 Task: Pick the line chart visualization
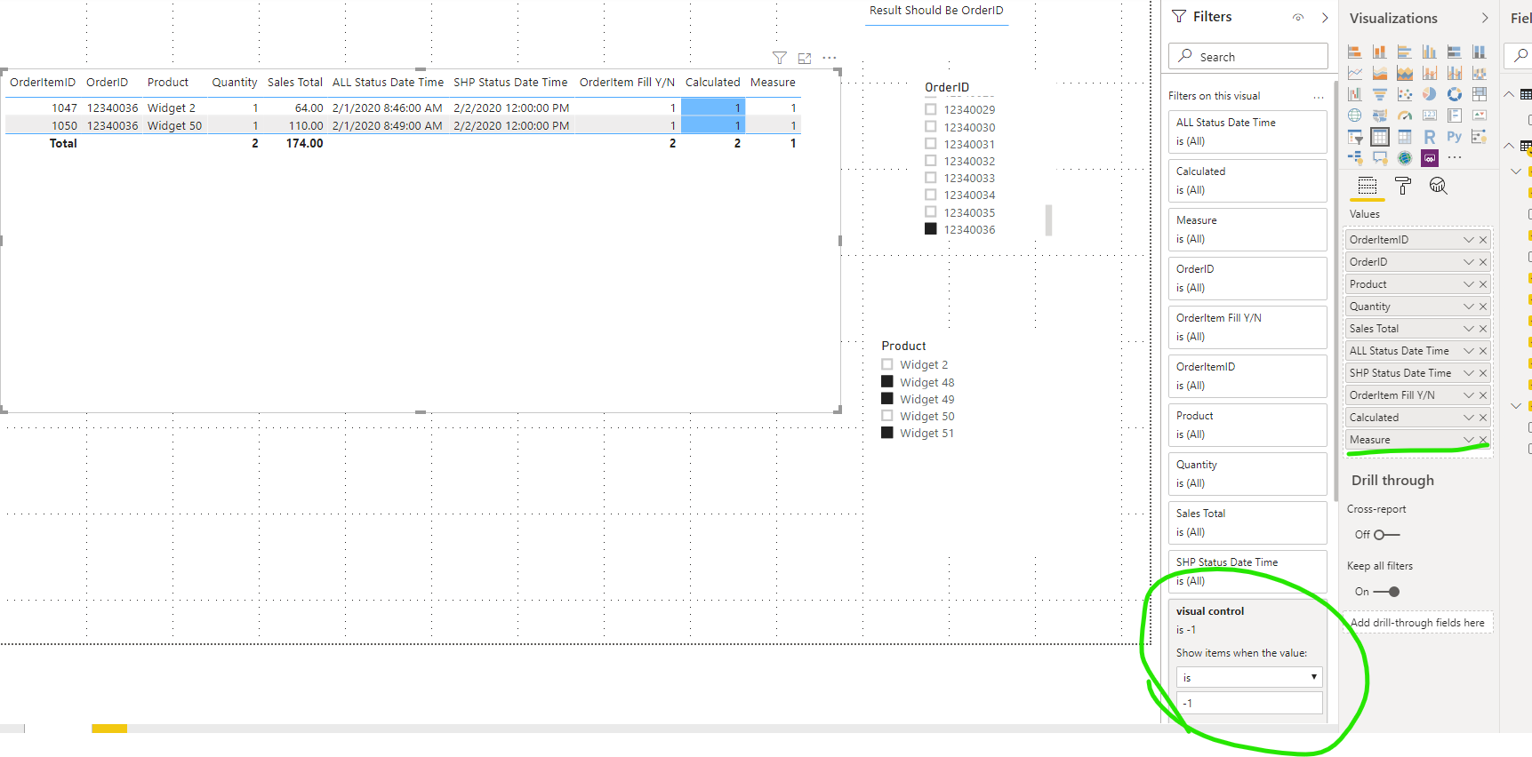coord(1355,73)
